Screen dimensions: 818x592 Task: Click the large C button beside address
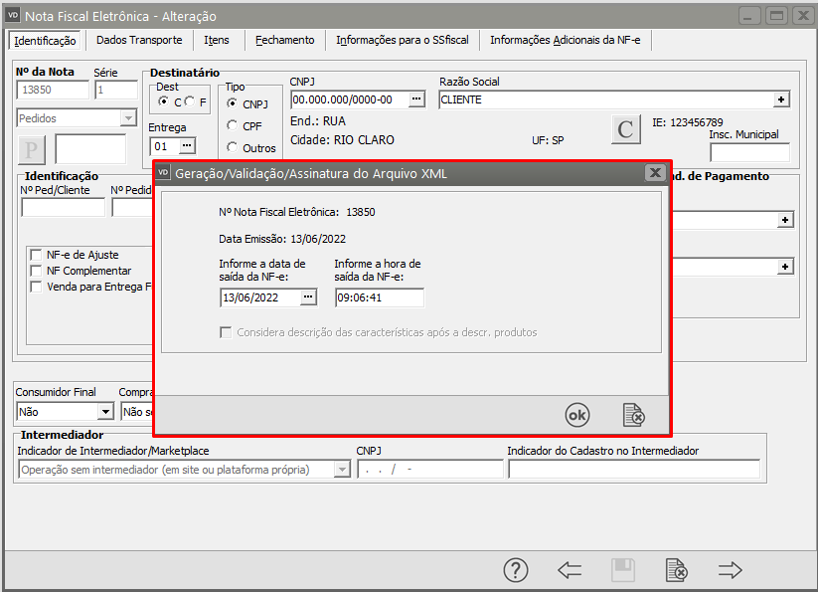625,130
